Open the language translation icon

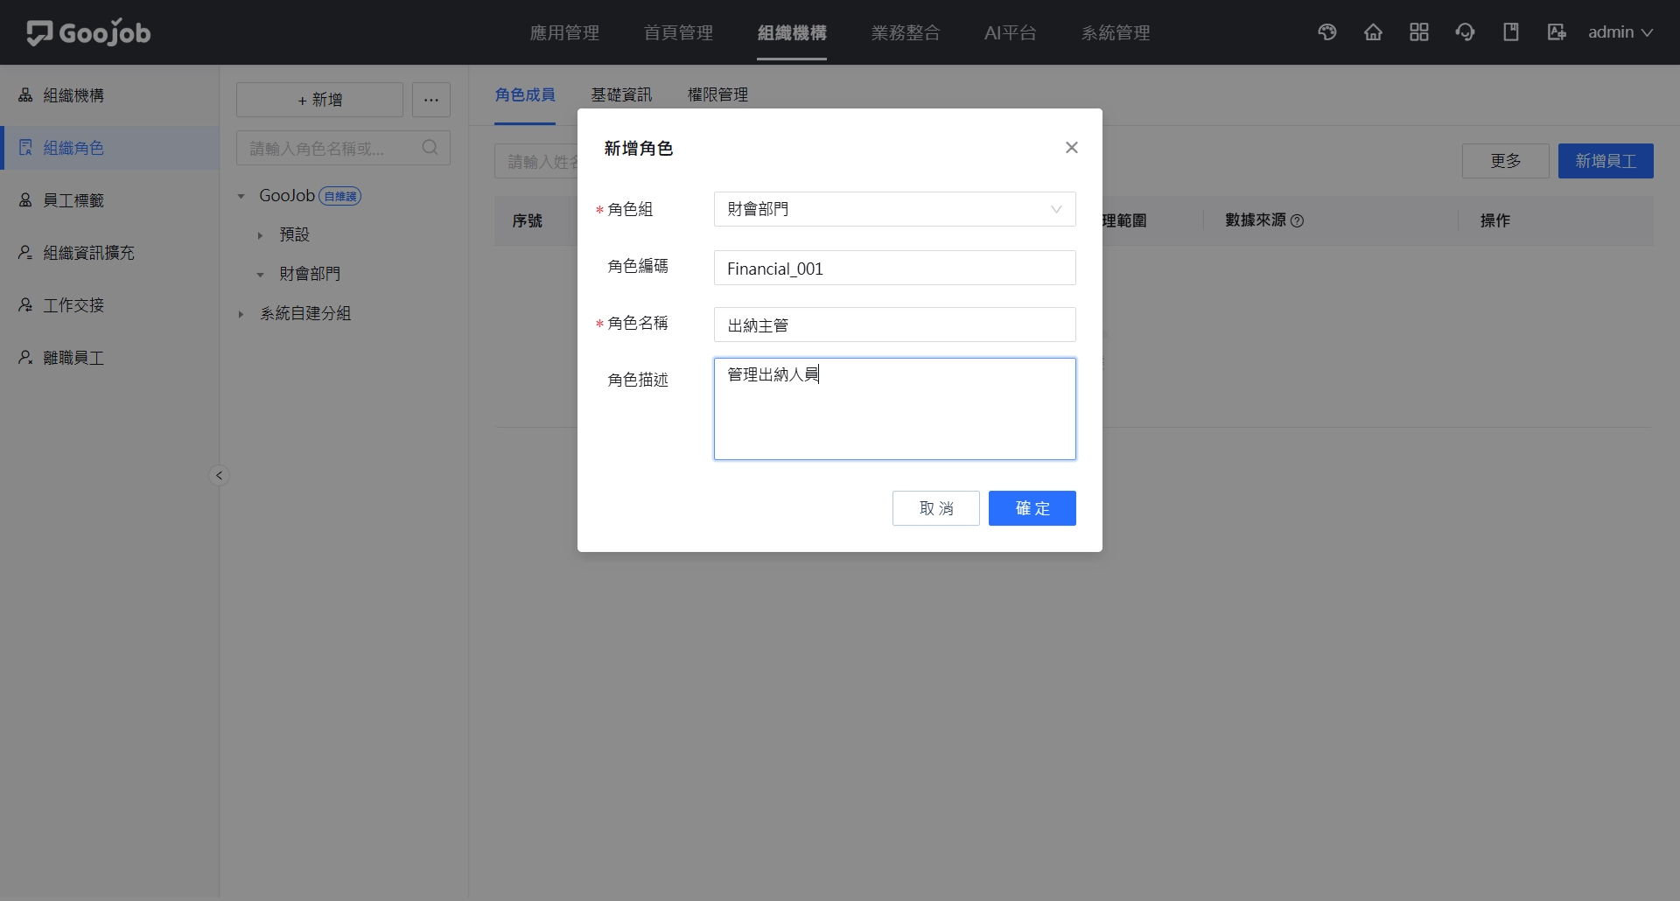1557,32
